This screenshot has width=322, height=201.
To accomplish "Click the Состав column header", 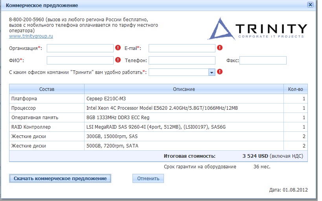I will tap(47, 89).
